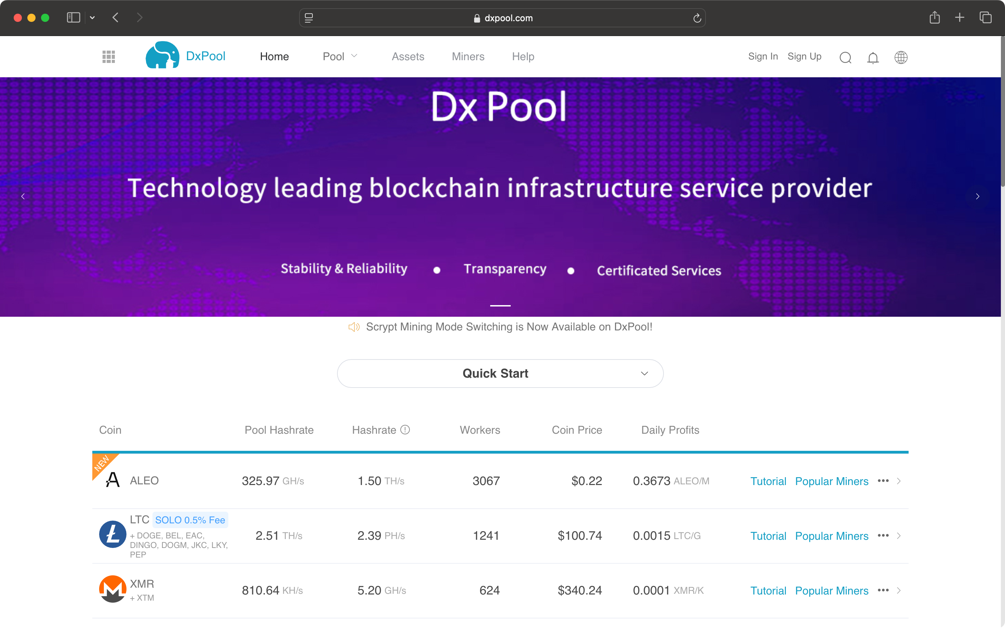Viewport: 1005px width, 628px height.
Task: Open Popular Miners for LTC
Action: (x=831, y=536)
